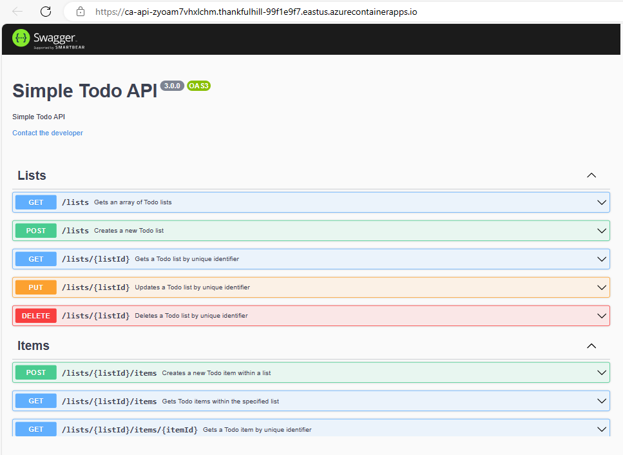Click the large 'Simple Todo API' title
Screen dimensions: 623x455
(85, 91)
